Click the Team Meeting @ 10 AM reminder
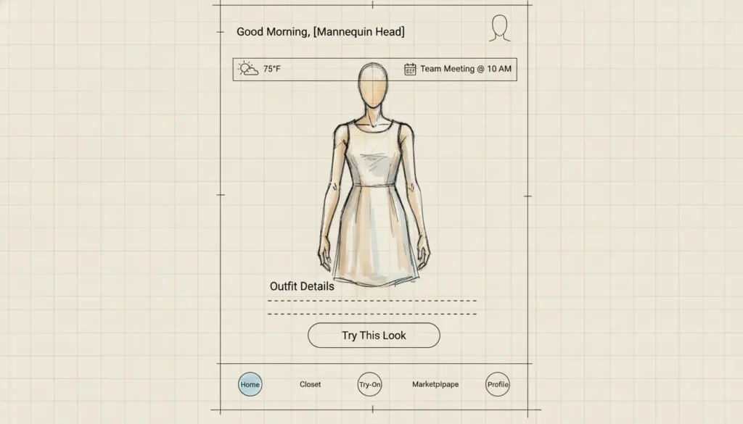The height and width of the screenshot is (424, 743). click(466, 69)
